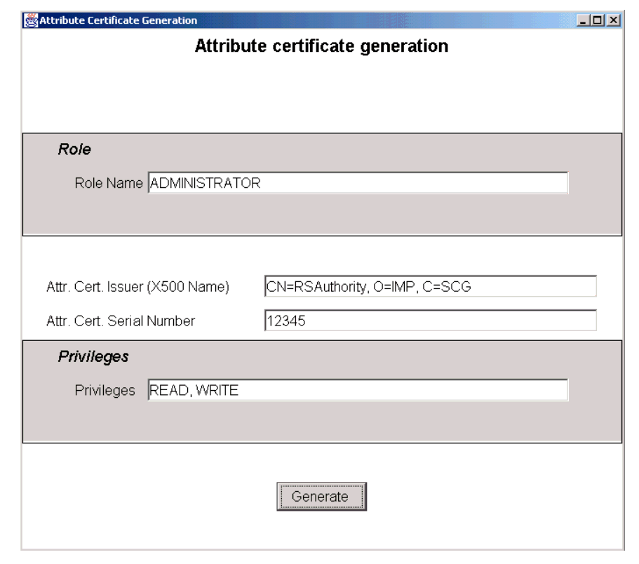Click the 'Attribute certificate generation' bold heading
This screenshot has height=564, width=639.
coord(321,47)
